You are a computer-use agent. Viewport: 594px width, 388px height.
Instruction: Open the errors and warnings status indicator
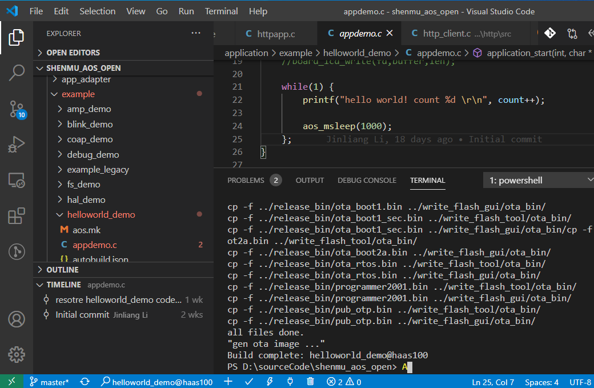[344, 382]
